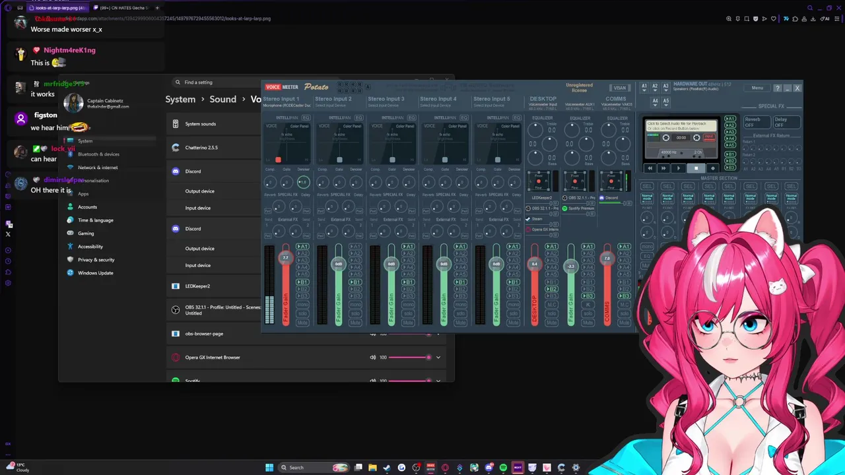
Task: Open Network & internet settings
Action: click(x=98, y=168)
